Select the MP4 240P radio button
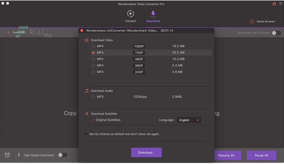The height and width of the screenshot is (164, 284). point(93,72)
